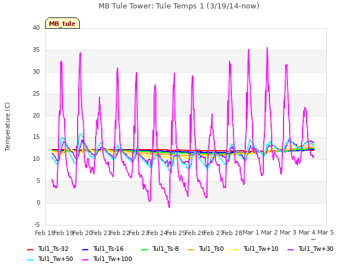The image size is (360, 270).
Task: Click the Feb 18 x-axis date label
Action: [x=44, y=233]
